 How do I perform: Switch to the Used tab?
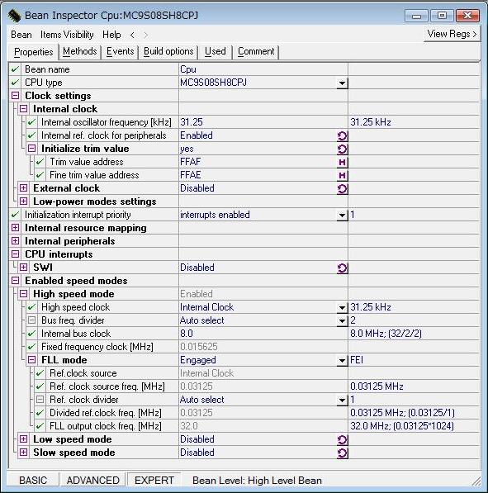[216, 51]
